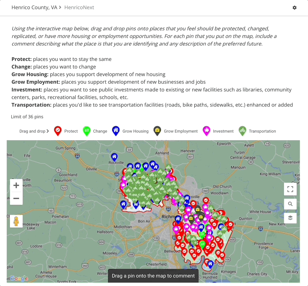Click the 'Drag a pin onto the map' notice
Viewport: 308px width, 286px height.
click(153, 276)
